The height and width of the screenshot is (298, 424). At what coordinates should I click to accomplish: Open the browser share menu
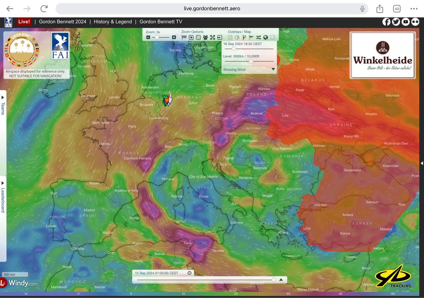(x=379, y=8)
